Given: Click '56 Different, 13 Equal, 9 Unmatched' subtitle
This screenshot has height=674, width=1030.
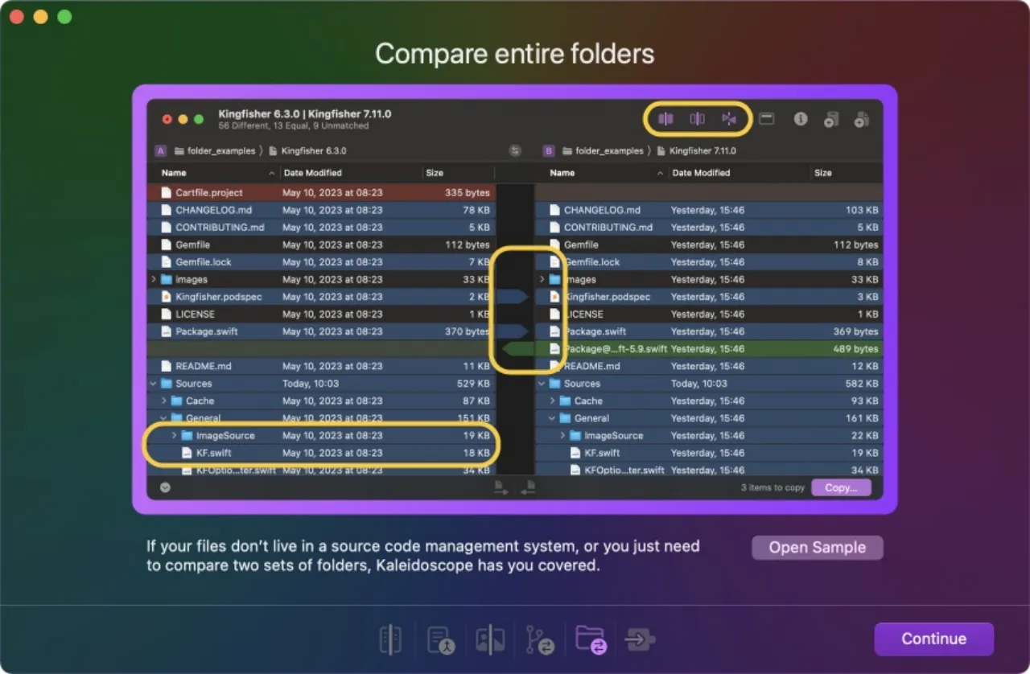Looking at the screenshot, I should pos(294,126).
